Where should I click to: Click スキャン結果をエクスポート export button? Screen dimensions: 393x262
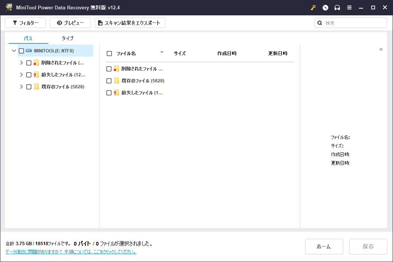click(130, 23)
